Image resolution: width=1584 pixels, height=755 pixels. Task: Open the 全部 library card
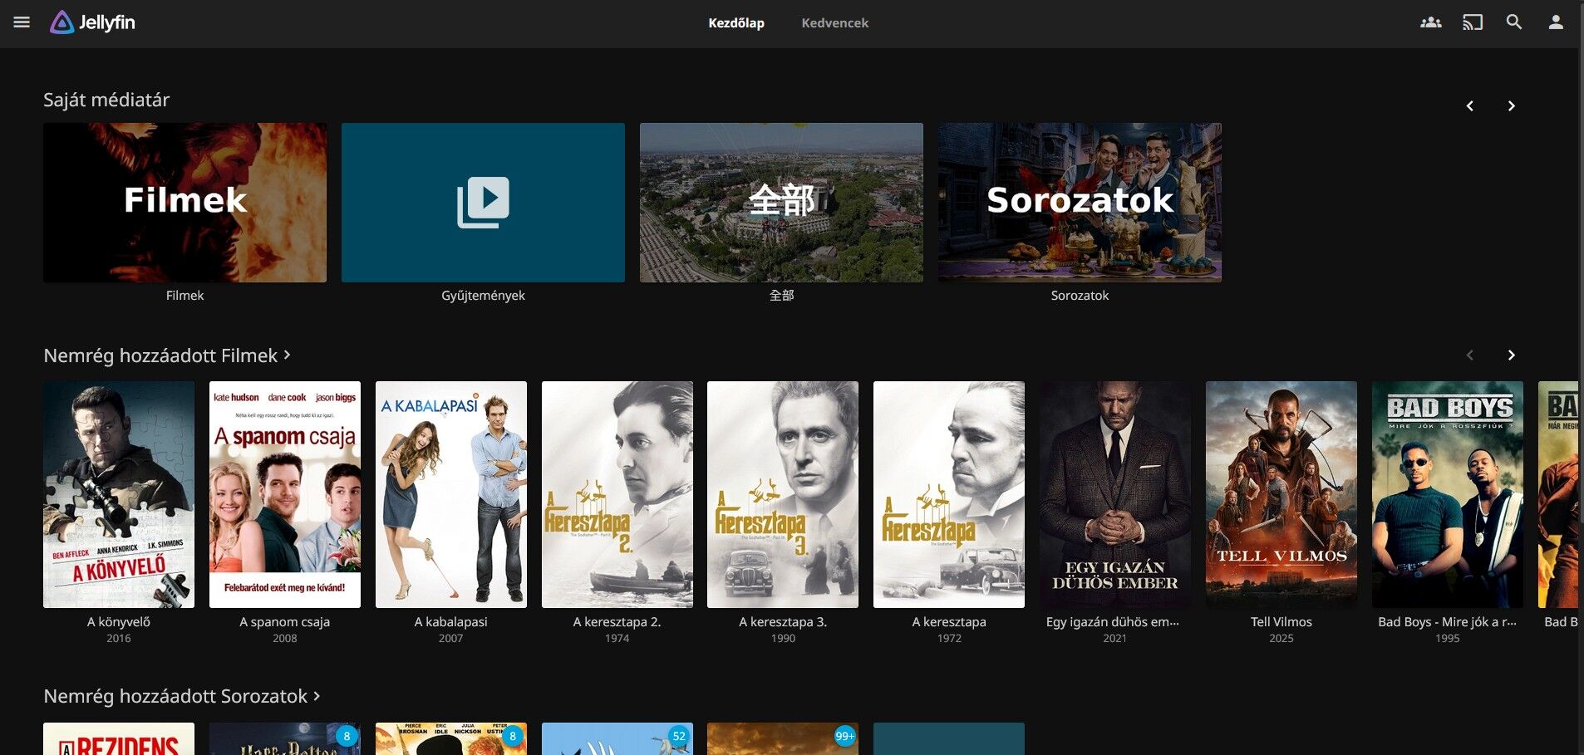(x=781, y=203)
